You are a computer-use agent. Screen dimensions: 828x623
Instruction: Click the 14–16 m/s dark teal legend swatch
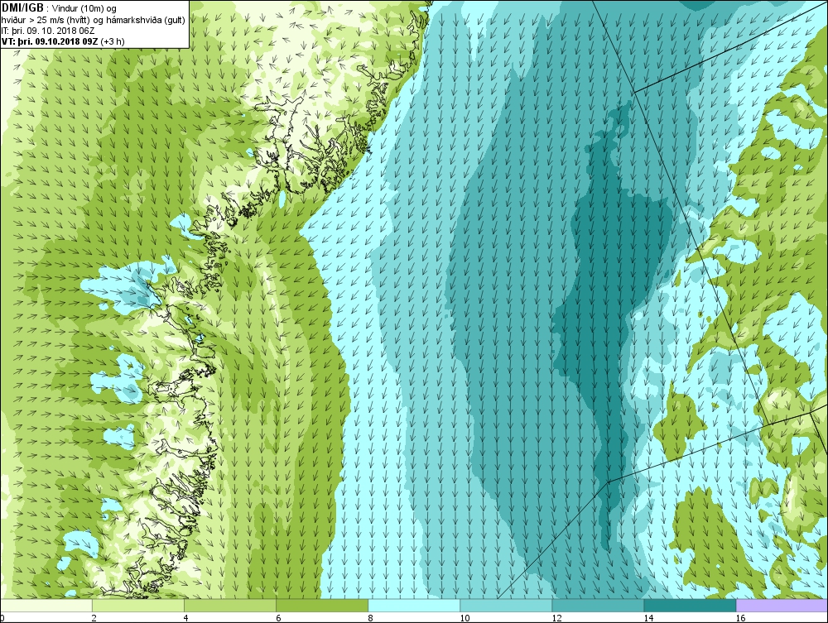point(690,605)
